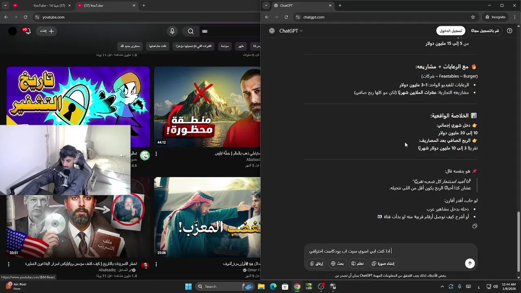Open a new tab in the YouTube window
The image size is (521, 293).
point(144,5)
